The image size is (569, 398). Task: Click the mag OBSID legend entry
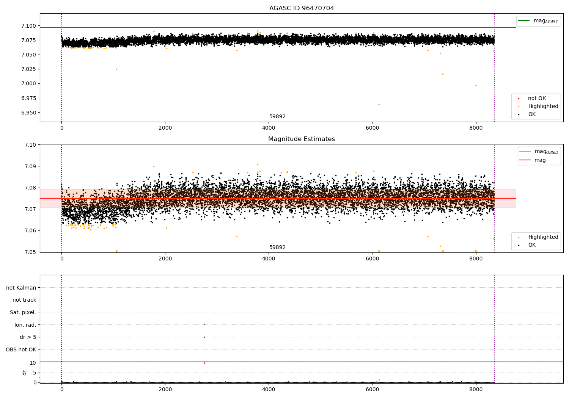(539, 152)
